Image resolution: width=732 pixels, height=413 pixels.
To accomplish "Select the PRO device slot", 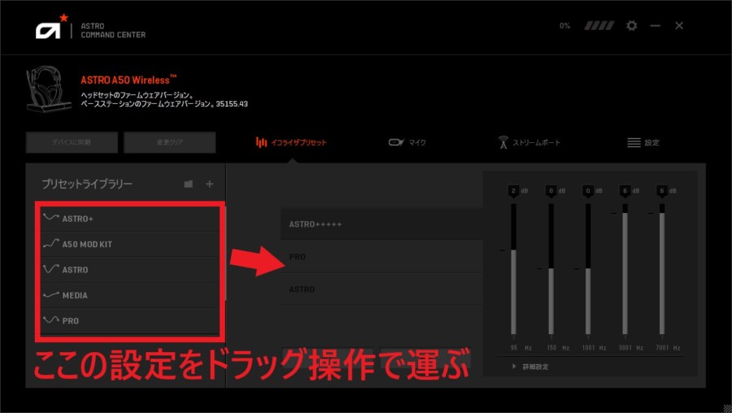I will point(381,257).
